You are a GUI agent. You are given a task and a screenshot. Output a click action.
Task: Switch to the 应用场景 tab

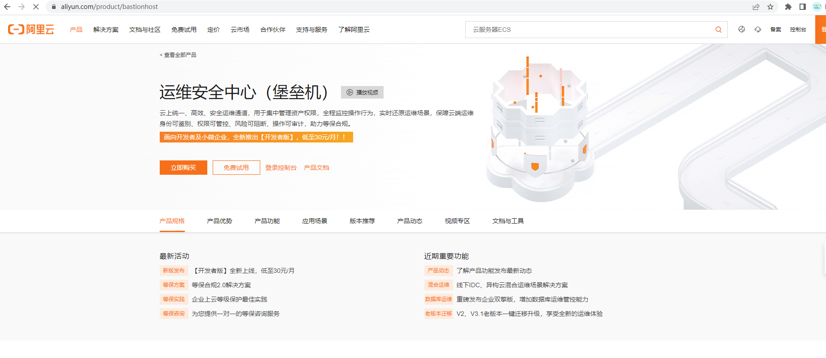coord(315,221)
